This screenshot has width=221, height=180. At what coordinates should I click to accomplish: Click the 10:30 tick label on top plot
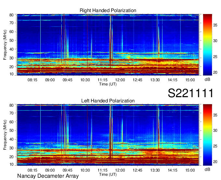click(x=85, y=80)
